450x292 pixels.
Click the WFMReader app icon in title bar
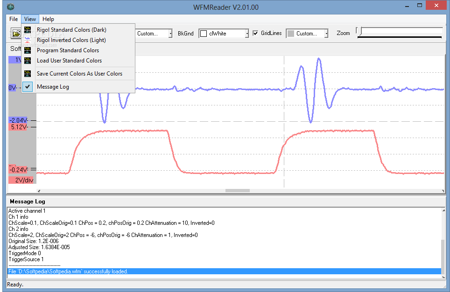coord(11,7)
